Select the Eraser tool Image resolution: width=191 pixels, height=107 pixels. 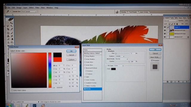[8, 39]
